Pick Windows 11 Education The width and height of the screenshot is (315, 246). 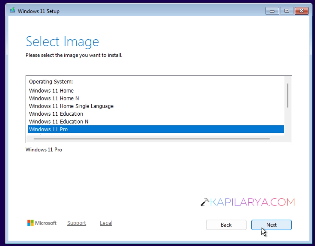click(x=156, y=114)
